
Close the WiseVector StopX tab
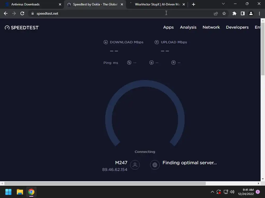click(184, 4)
